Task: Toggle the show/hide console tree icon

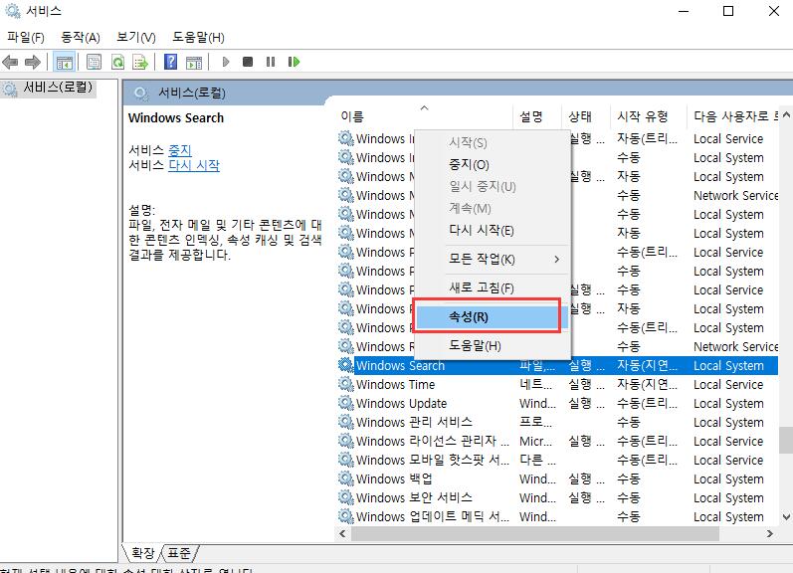Action: click(65, 63)
